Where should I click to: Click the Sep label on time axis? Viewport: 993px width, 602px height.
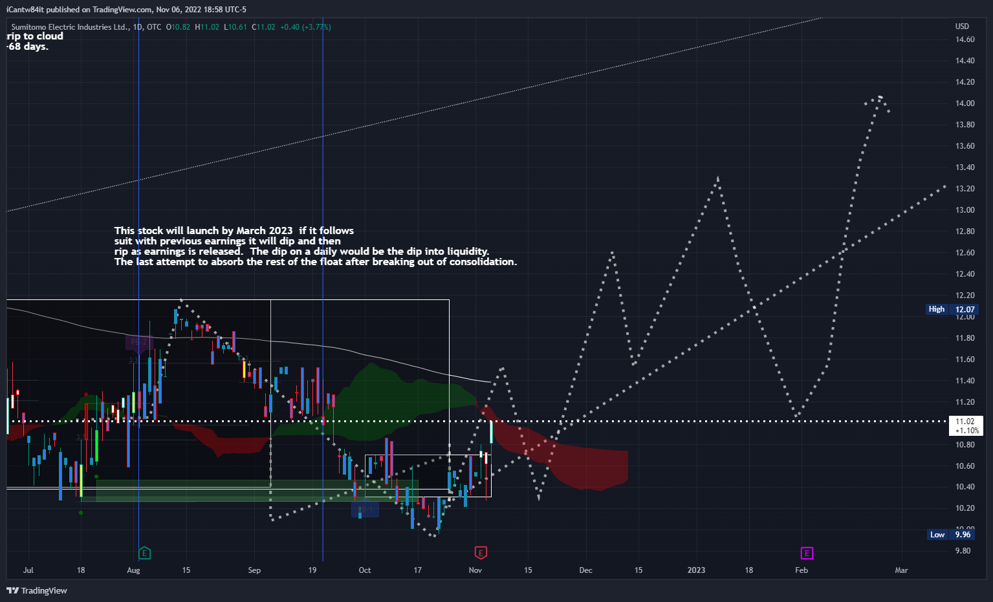coord(254,570)
